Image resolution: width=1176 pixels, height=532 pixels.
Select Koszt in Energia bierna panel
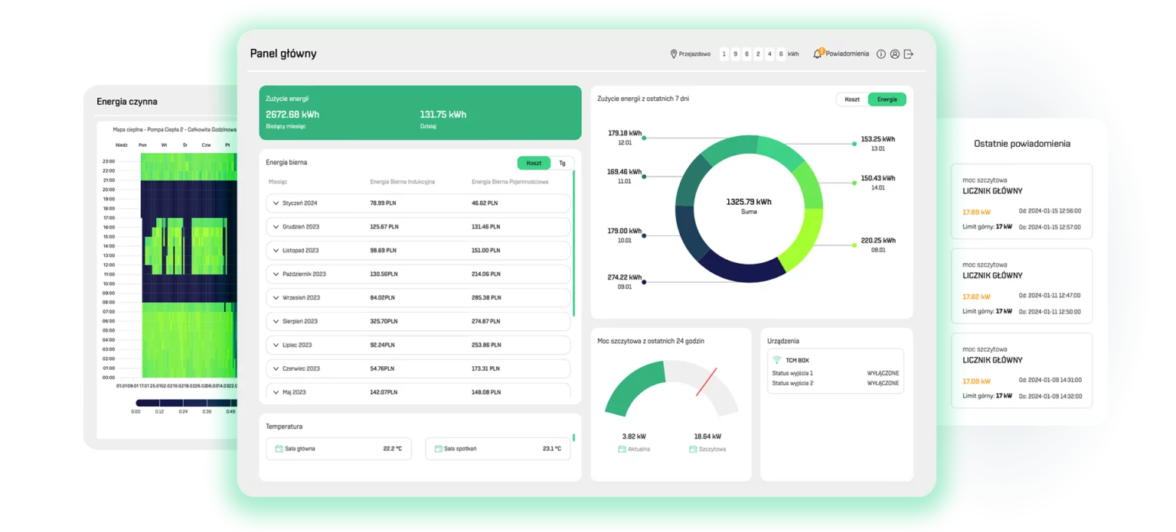pyautogui.click(x=534, y=163)
